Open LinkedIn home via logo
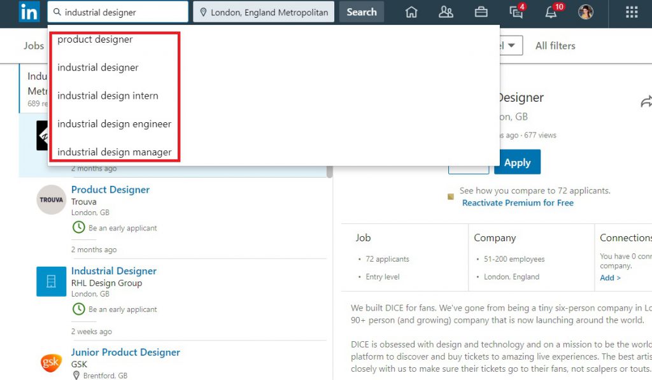This screenshot has width=652, height=380. (x=29, y=11)
